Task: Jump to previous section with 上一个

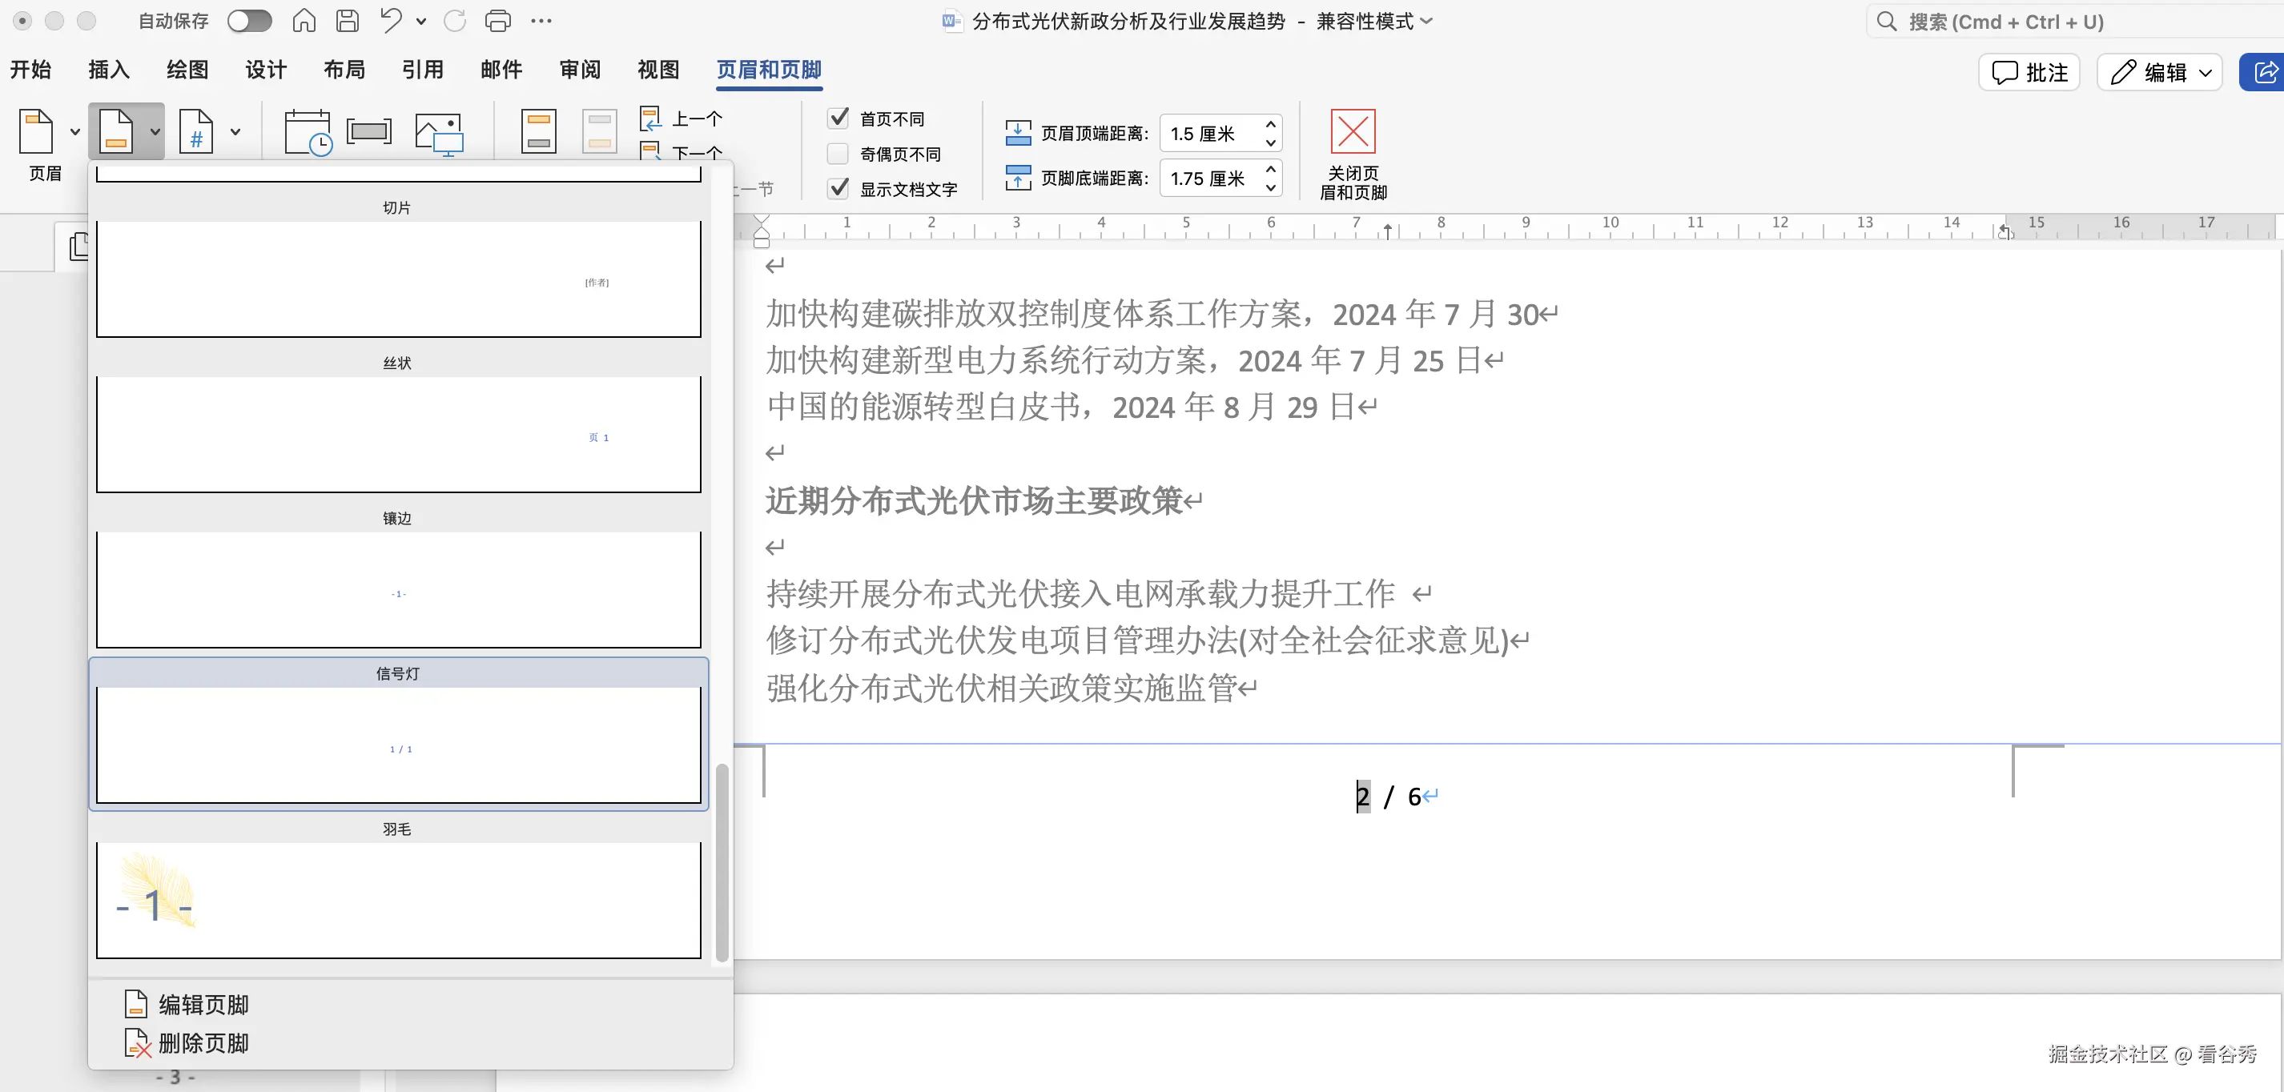Action: (x=681, y=118)
